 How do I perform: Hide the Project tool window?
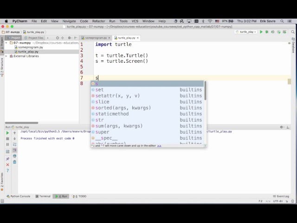(76, 38)
